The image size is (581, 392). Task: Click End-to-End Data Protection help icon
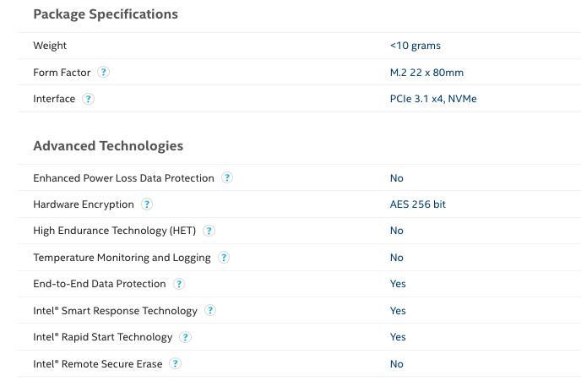pyautogui.click(x=179, y=284)
